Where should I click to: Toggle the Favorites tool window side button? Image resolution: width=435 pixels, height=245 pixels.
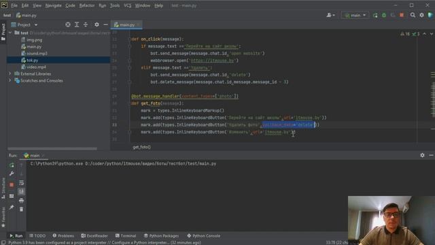pyautogui.click(x=3, y=217)
